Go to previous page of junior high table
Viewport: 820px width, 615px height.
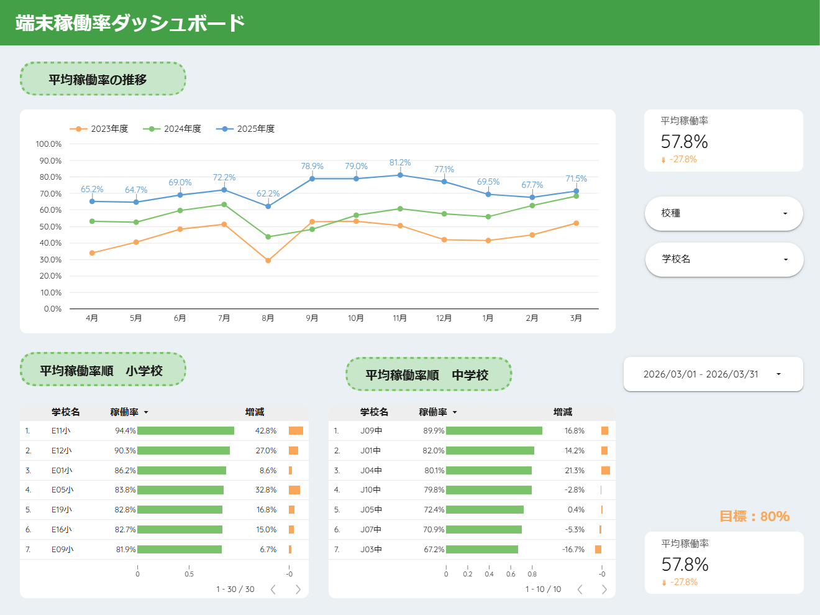pyautogui.click(x=580, y=590)
